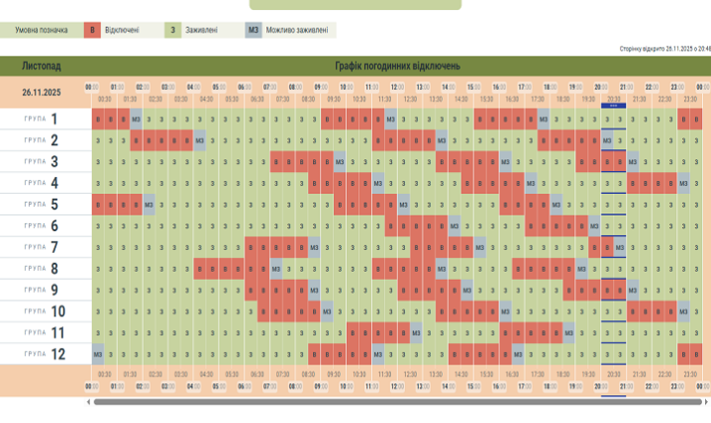Click the 06:00 hour label in bottom timeline
This screenshot has height=423, width=711.
(x=245, y=386)
